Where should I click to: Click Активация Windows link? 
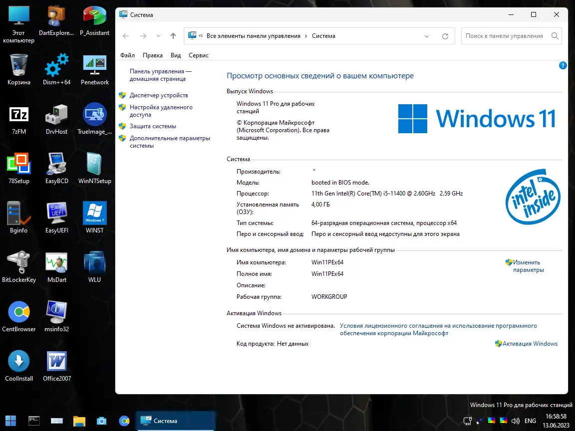click(x=530, y=344)
